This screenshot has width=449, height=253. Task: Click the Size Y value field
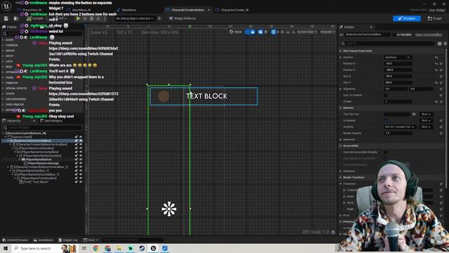click(398, 82)
